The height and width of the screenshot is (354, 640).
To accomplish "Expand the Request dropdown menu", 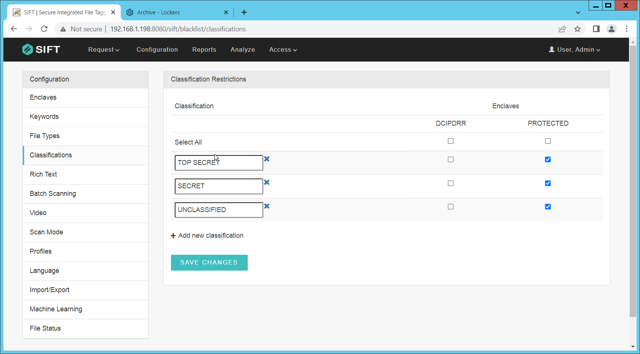I will click(x=104, y=50).
